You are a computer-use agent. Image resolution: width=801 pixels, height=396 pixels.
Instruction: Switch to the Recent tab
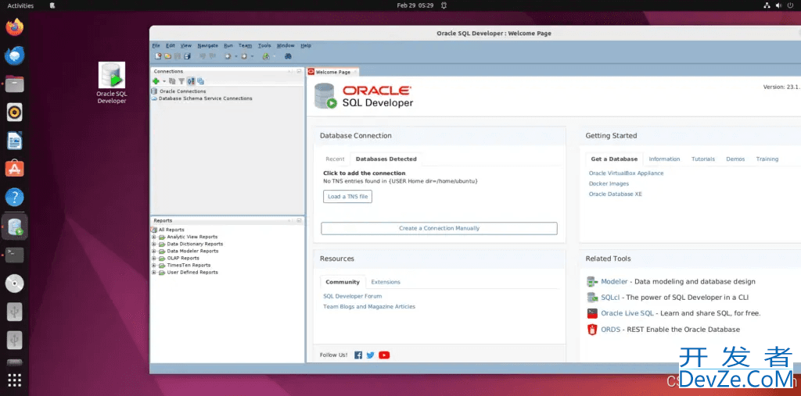click(x=335, y=159)
